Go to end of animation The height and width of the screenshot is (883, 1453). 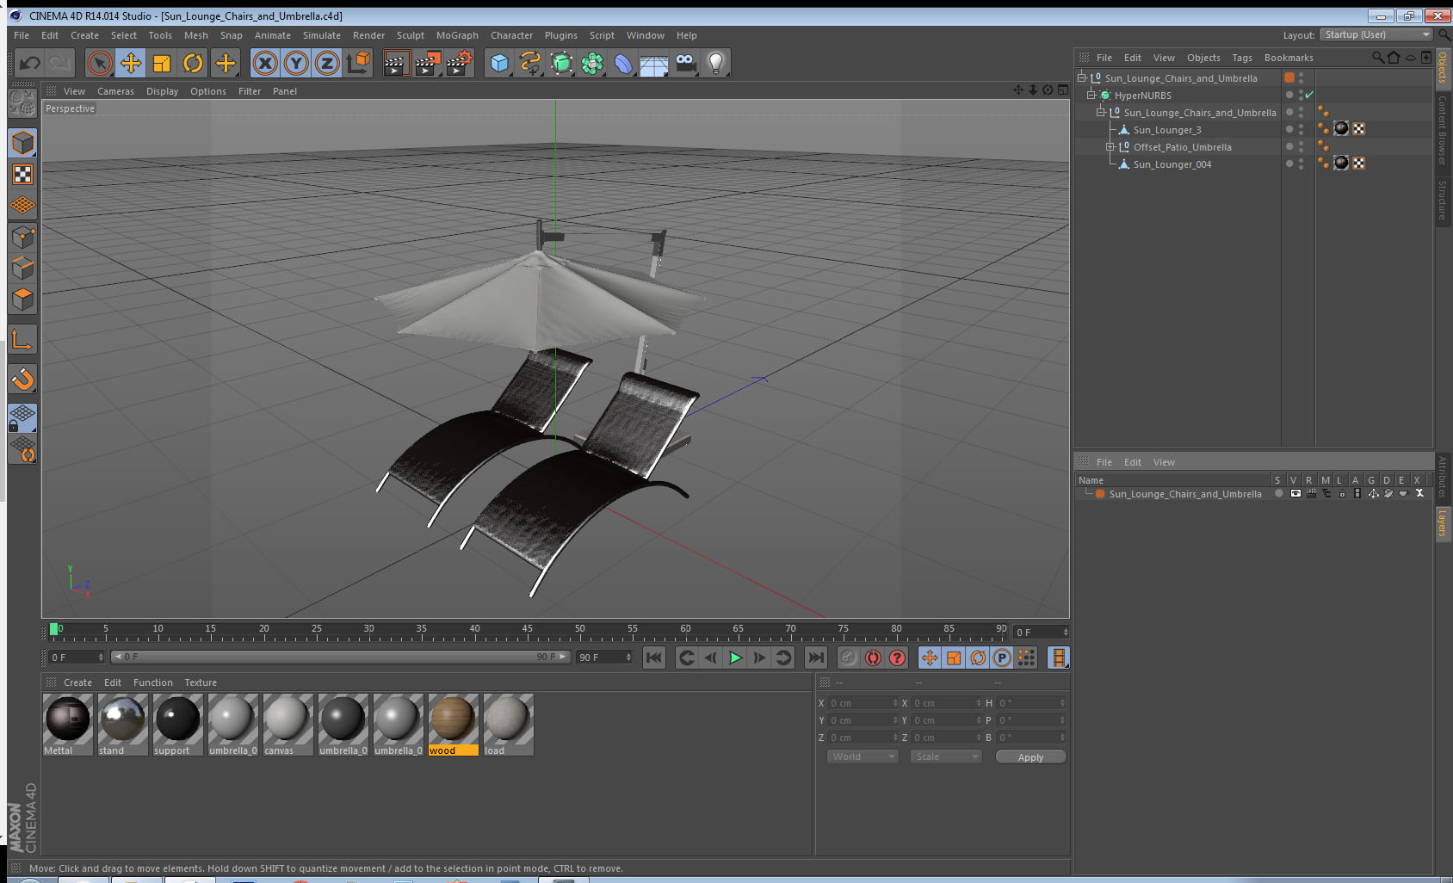coord(815,658)
